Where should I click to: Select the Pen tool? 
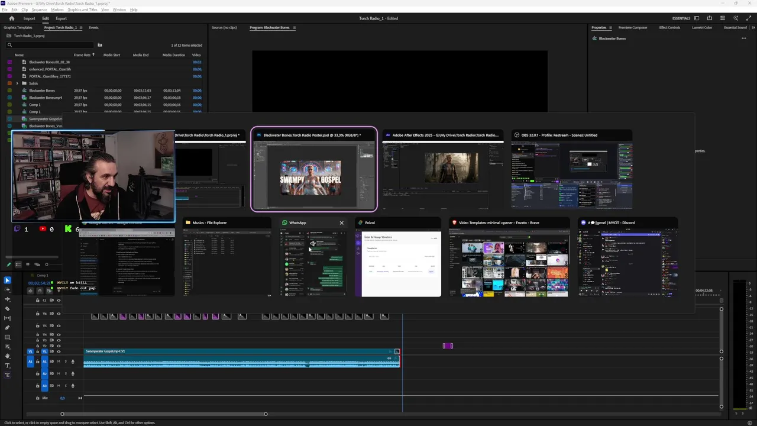7,327
